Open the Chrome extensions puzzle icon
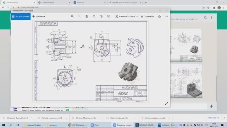The height and width of the screenshot is (128, 227). coord(214,8)
